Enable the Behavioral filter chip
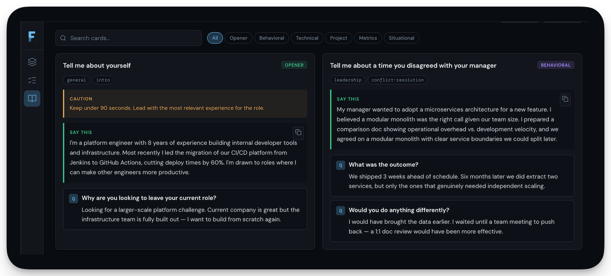This screenshot has width=611, height=276. [272, 38]
